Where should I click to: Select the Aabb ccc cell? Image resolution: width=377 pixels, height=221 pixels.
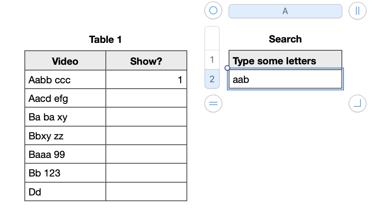(x=65, y=80)
